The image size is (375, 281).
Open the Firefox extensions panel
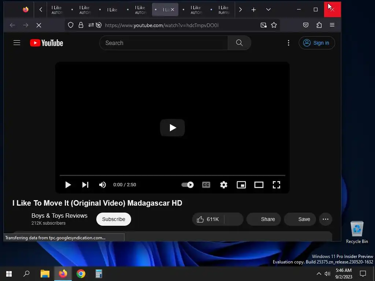click(319, 25)
